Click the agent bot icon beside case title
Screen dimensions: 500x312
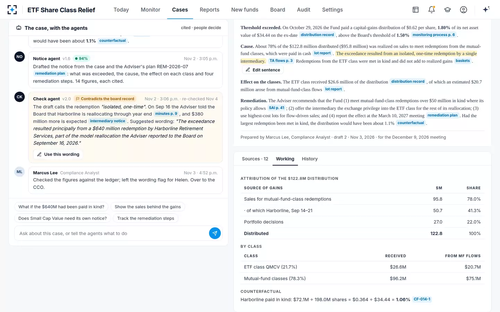click(19, 28)
